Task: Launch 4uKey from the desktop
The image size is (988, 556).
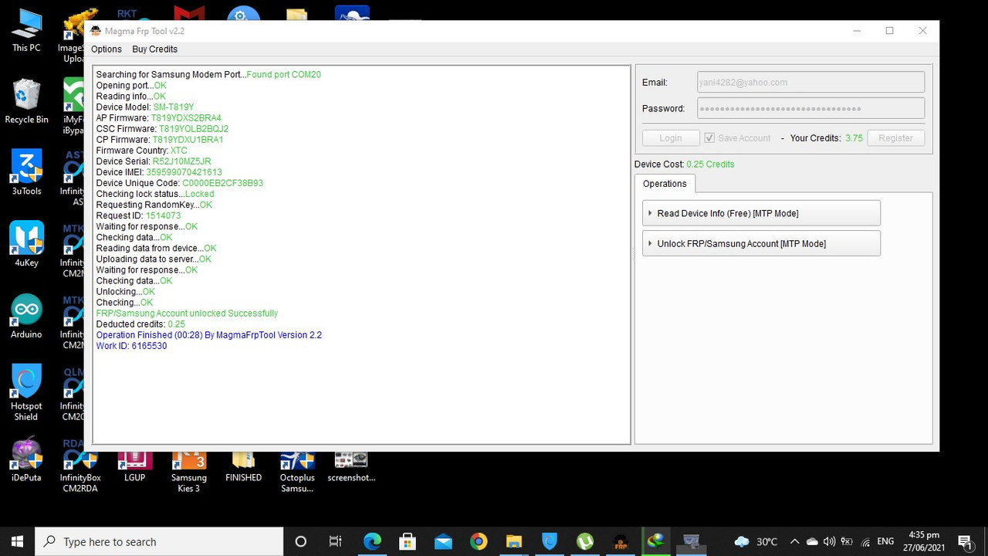Action: click(x=26, y=244)
